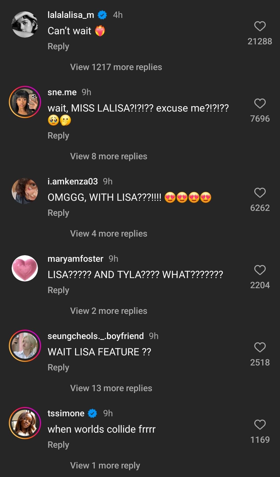Expand View 2 more replies
280x477 pixels.
(x=109, y=311)
